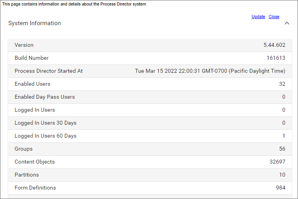Select the Enabled Day Pass Users label

(x=44, y=97)
